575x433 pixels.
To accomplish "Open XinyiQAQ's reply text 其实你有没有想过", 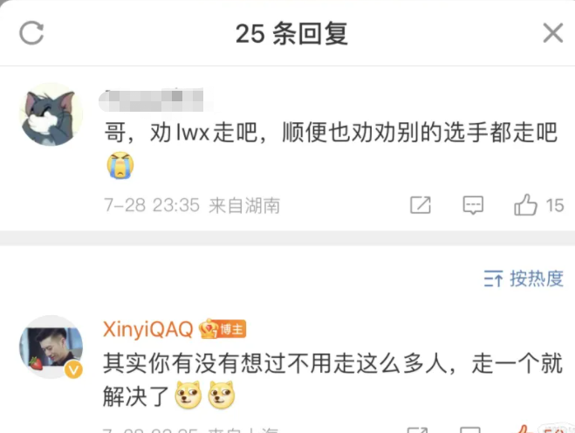I will (x=332, y=380).
